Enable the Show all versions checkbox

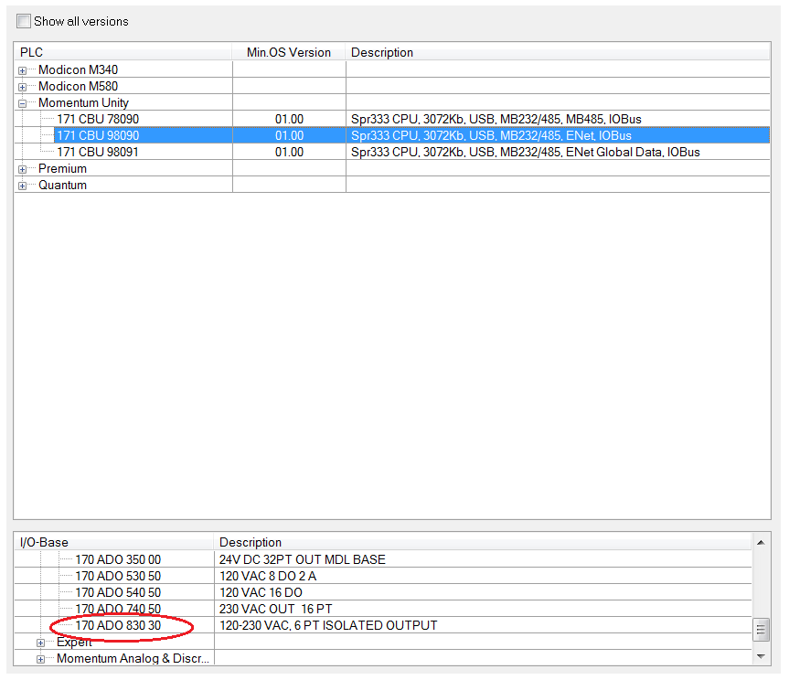point(23,21)
